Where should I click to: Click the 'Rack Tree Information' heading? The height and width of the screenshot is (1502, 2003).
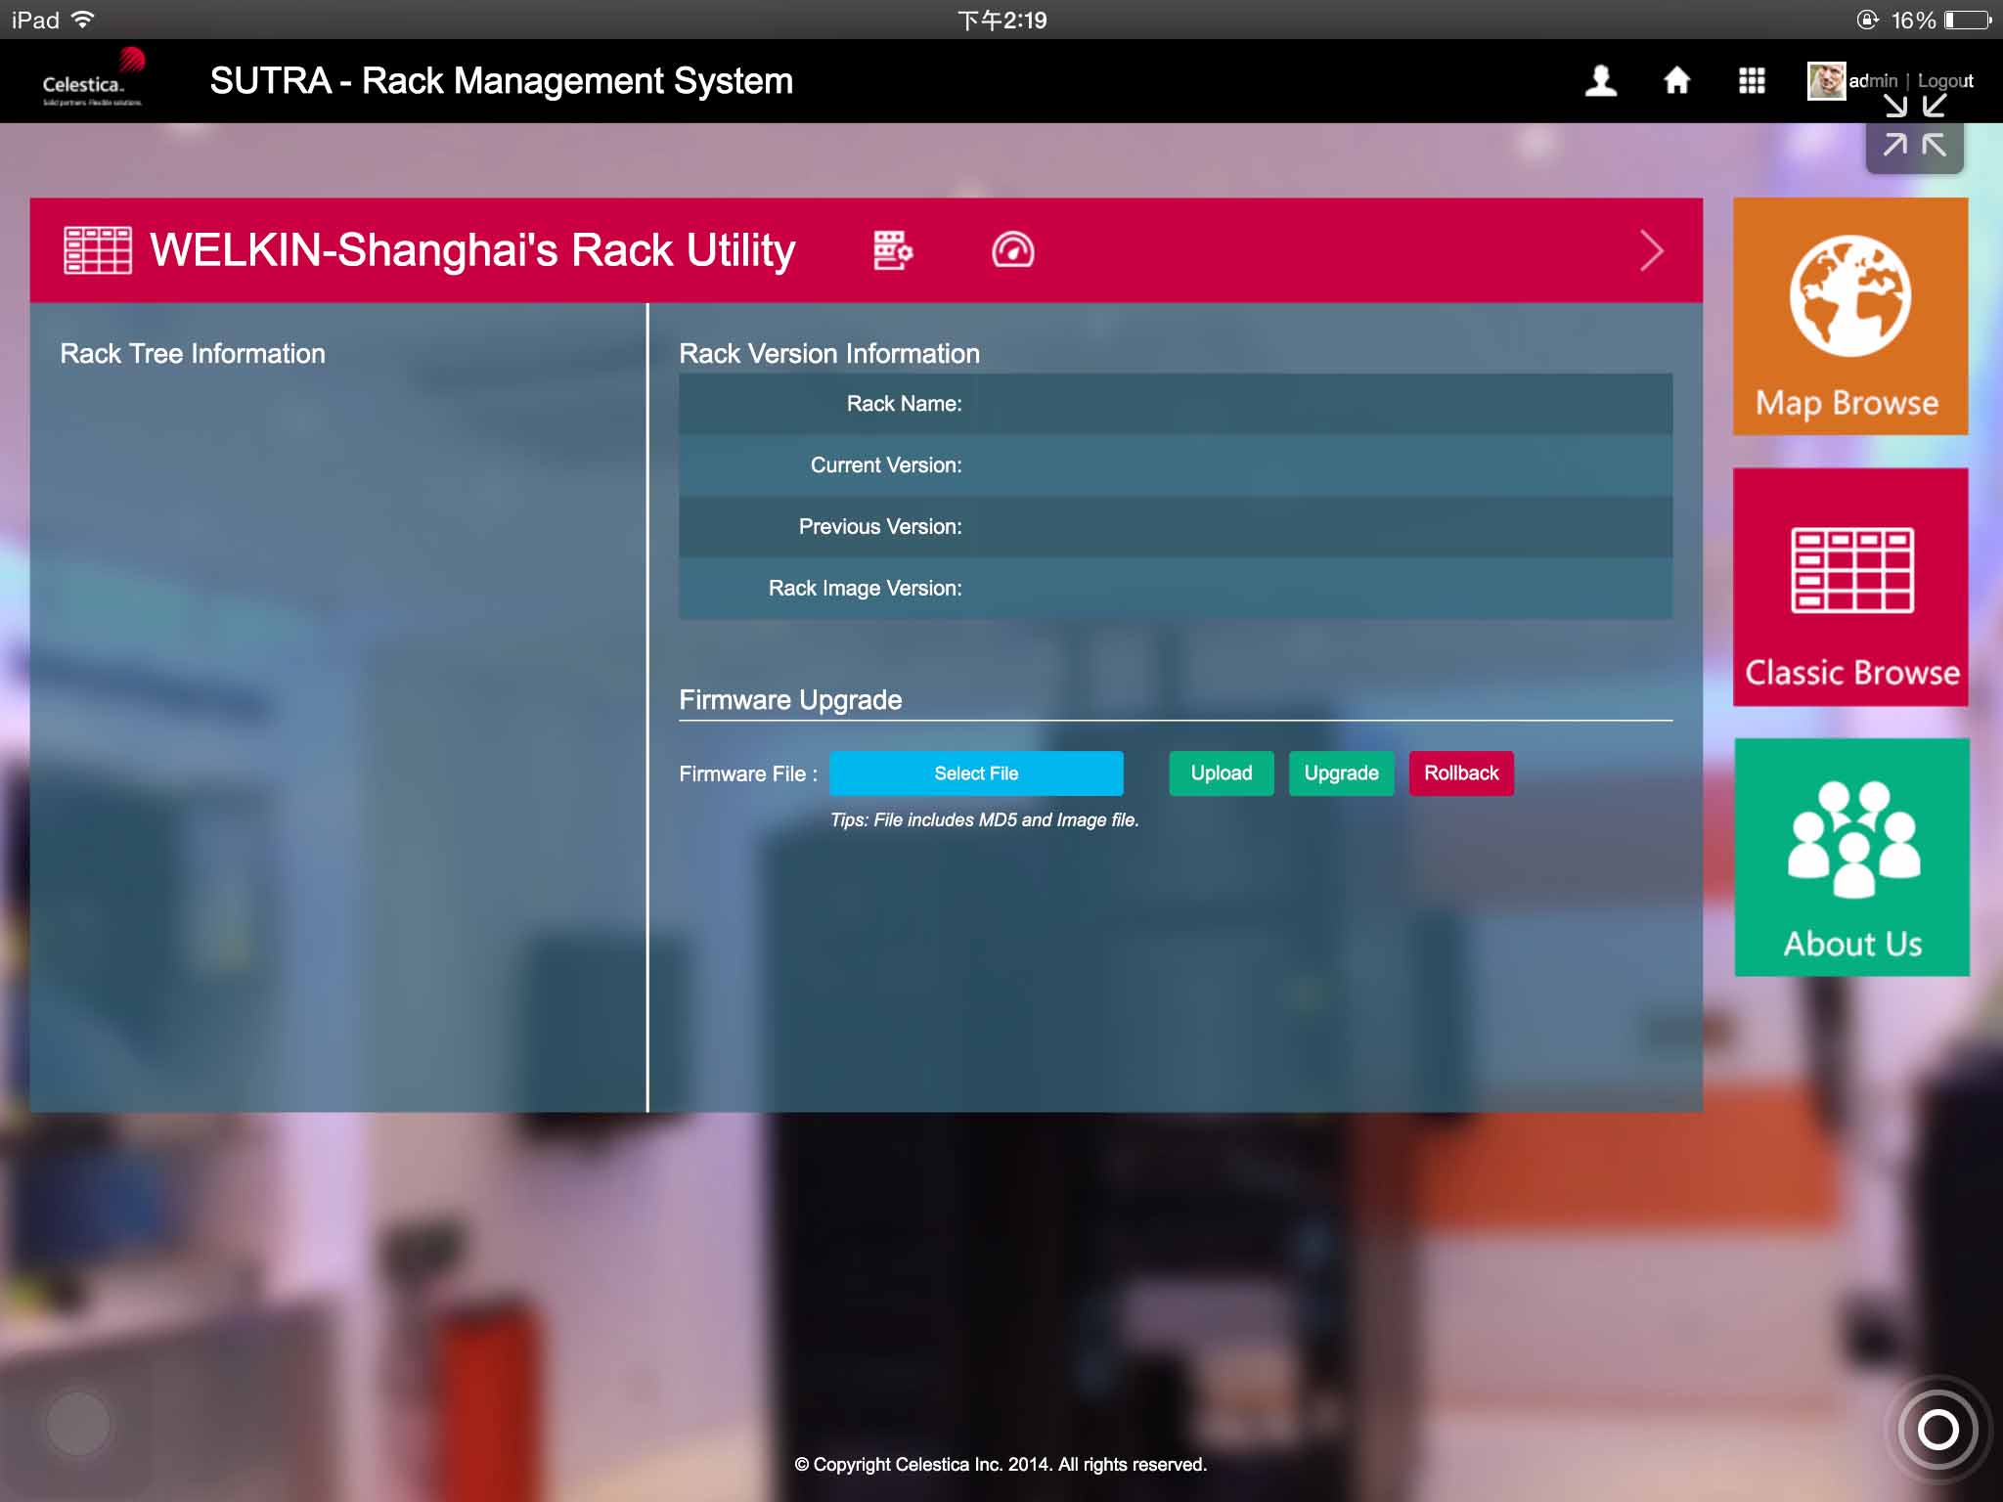(193, 354)
